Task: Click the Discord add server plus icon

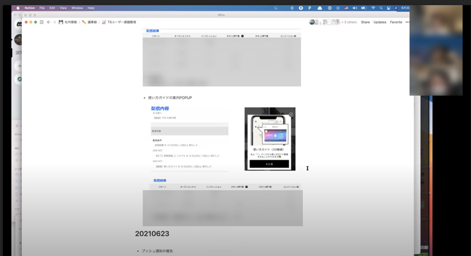Action: pyautogui.click(x=19, y=66)
